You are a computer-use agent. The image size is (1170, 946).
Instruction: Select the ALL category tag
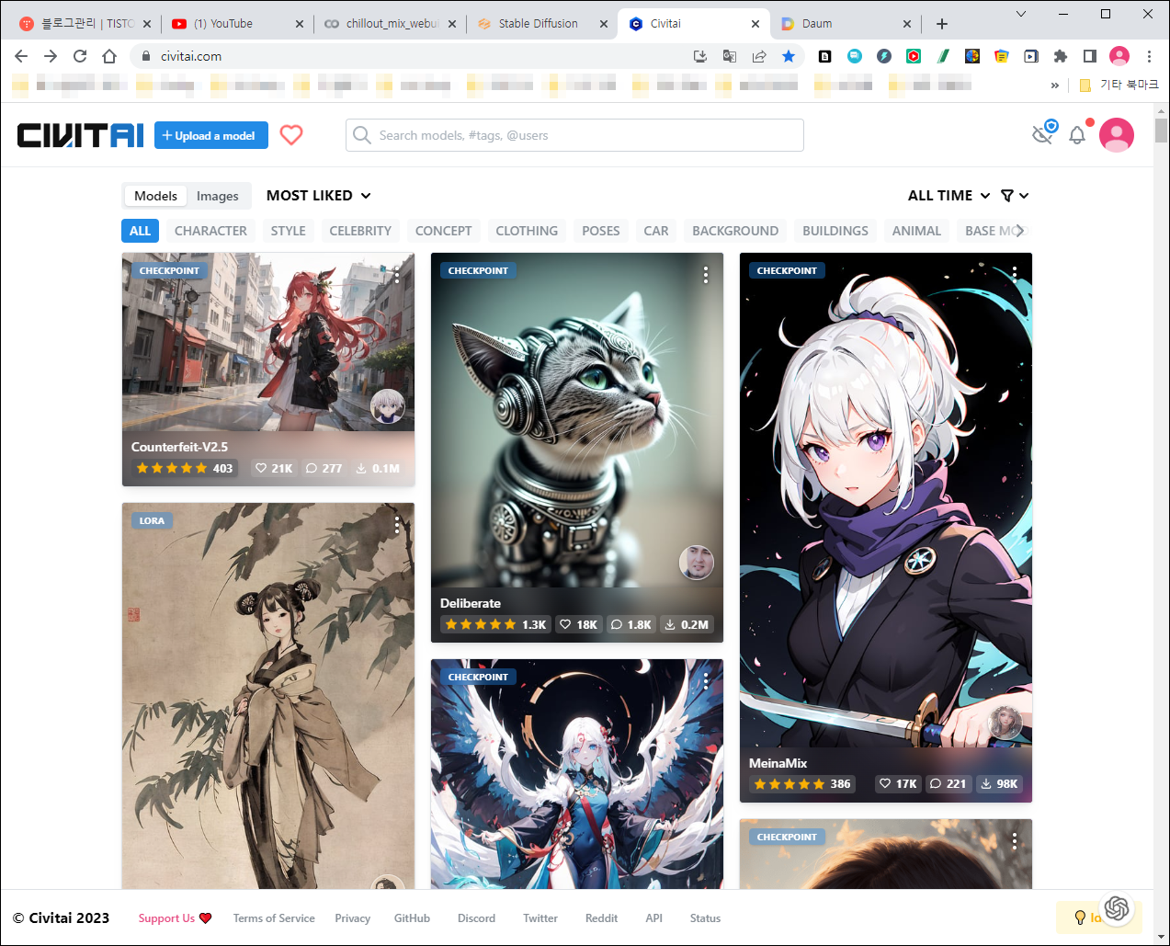click(140, 231)
